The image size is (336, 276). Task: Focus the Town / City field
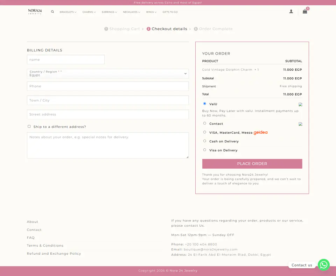pyautogui.click(x=108, y=100)
